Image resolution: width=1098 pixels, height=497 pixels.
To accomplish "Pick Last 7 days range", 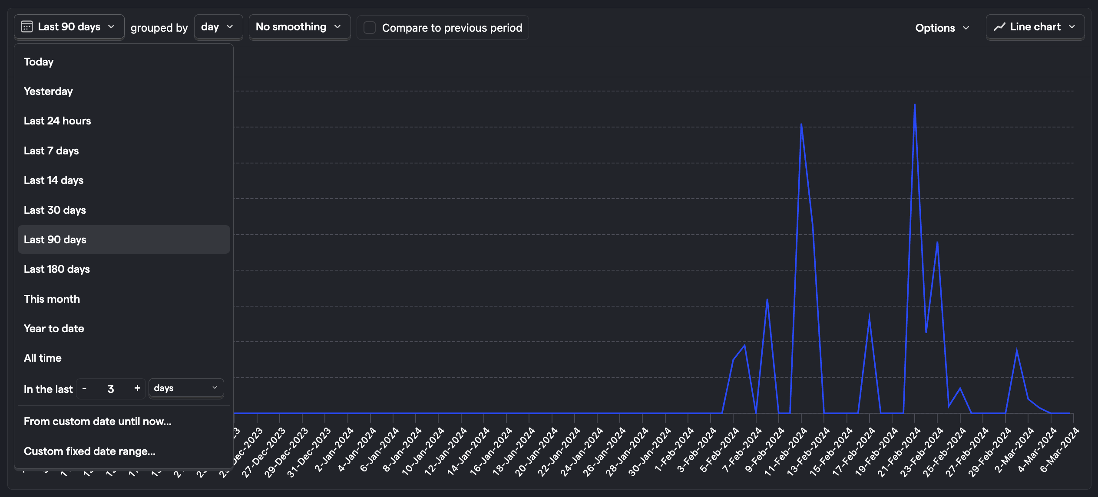I will 124,150.
